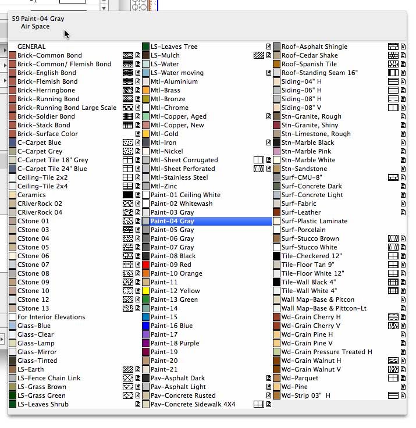Click the solid black fill icon for Ceramics
This screenshot has height=428, width=416.
point(128,195)
